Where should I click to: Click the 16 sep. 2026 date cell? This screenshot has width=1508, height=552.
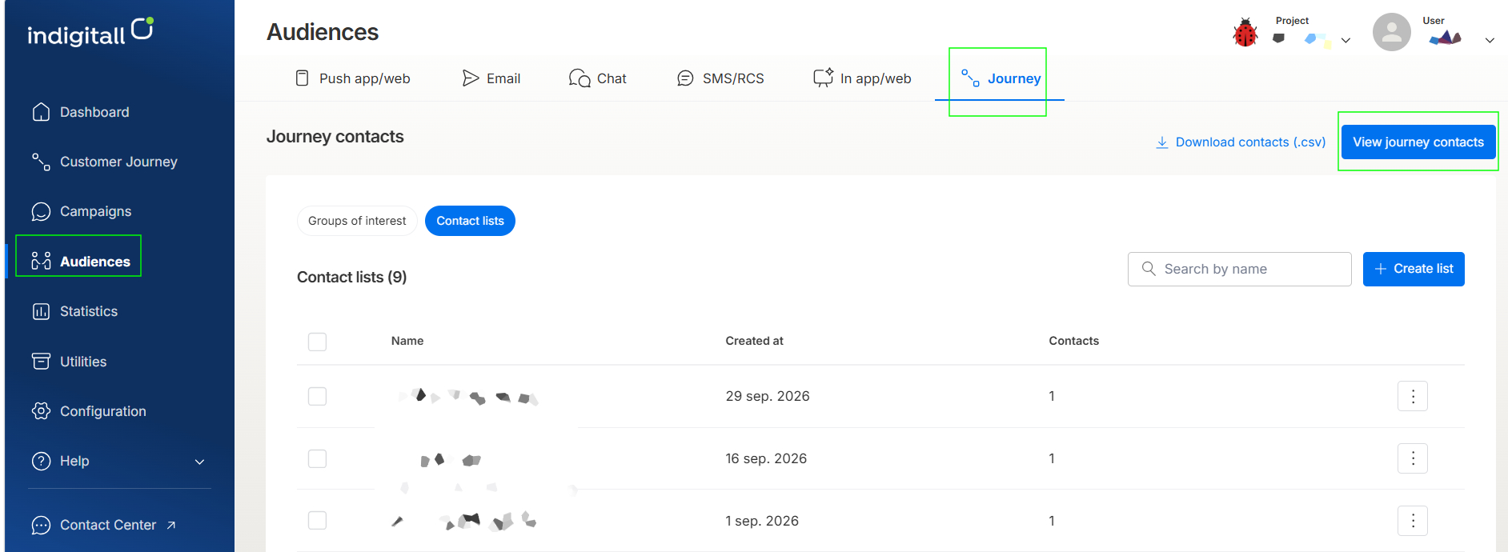click(766, 458)
